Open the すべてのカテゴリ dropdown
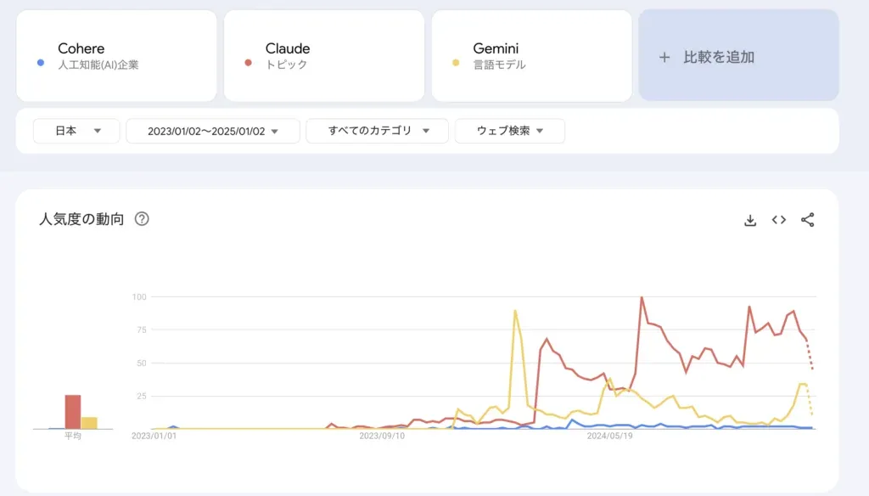The image size is (869, 496). coord(377,131)
